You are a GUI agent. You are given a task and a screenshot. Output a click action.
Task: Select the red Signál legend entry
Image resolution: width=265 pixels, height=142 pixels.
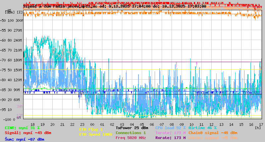[x=28, y=133]
